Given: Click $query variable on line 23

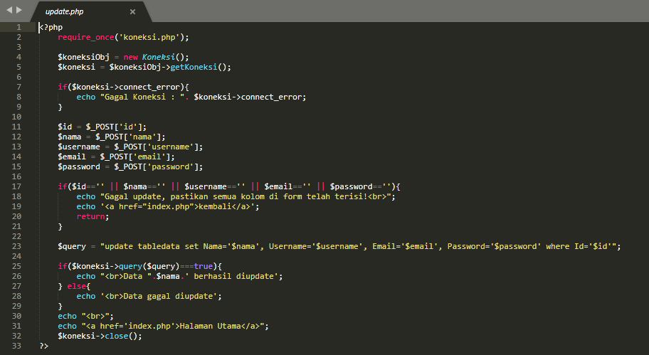Looking at the screenshot, I should click(x=72, y=246).
